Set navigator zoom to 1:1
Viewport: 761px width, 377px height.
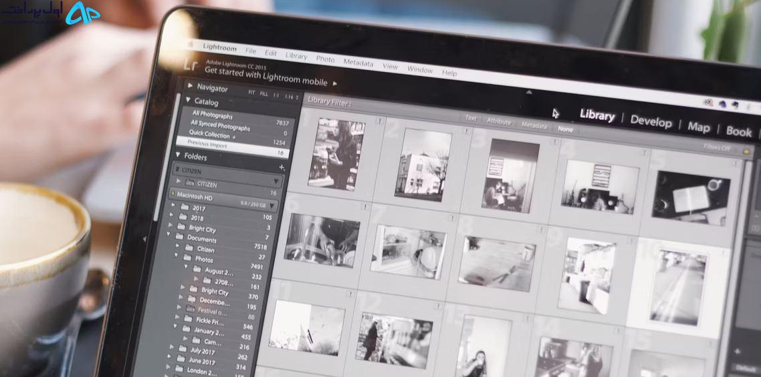(x=276, y=95)
